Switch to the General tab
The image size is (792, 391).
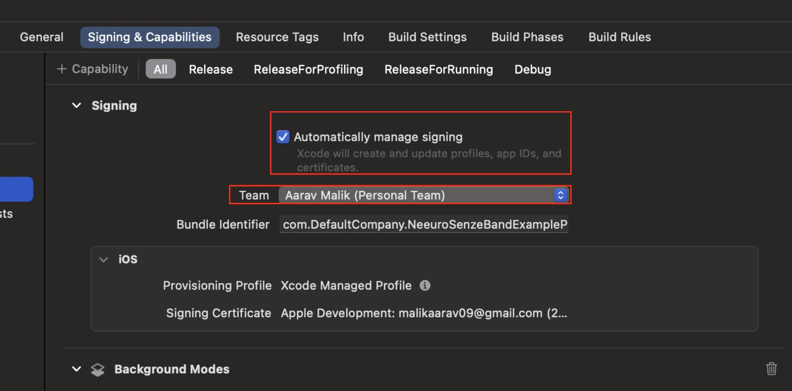tap(41, 37)
